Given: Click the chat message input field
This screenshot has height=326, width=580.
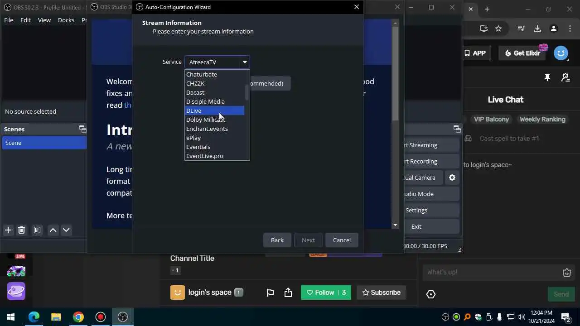Looking at the screenshot, I should click(x=493, y=272).
